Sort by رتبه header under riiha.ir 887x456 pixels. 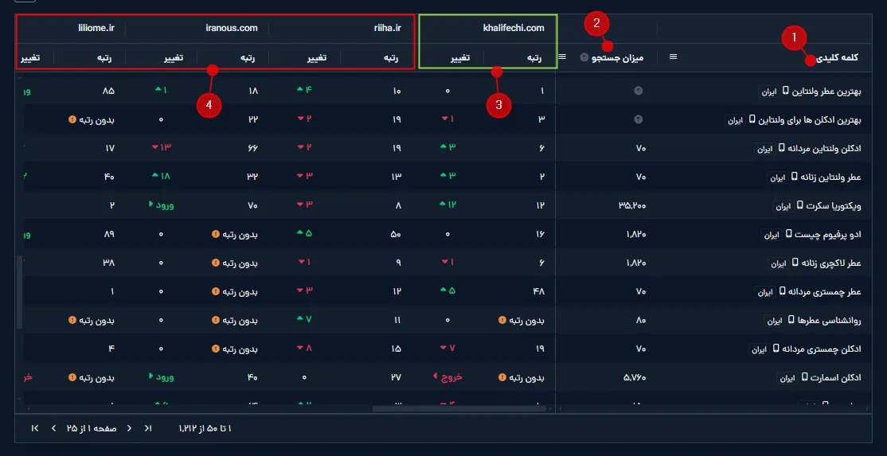[x=392, y=57]
